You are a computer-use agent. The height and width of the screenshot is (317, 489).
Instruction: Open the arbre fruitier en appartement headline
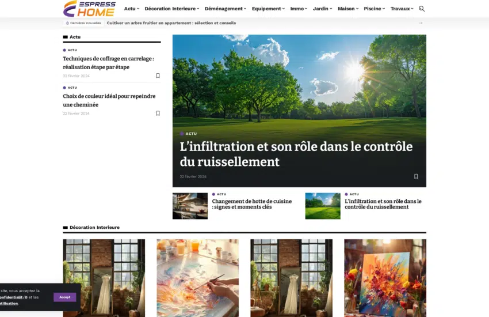coord(171,23)
